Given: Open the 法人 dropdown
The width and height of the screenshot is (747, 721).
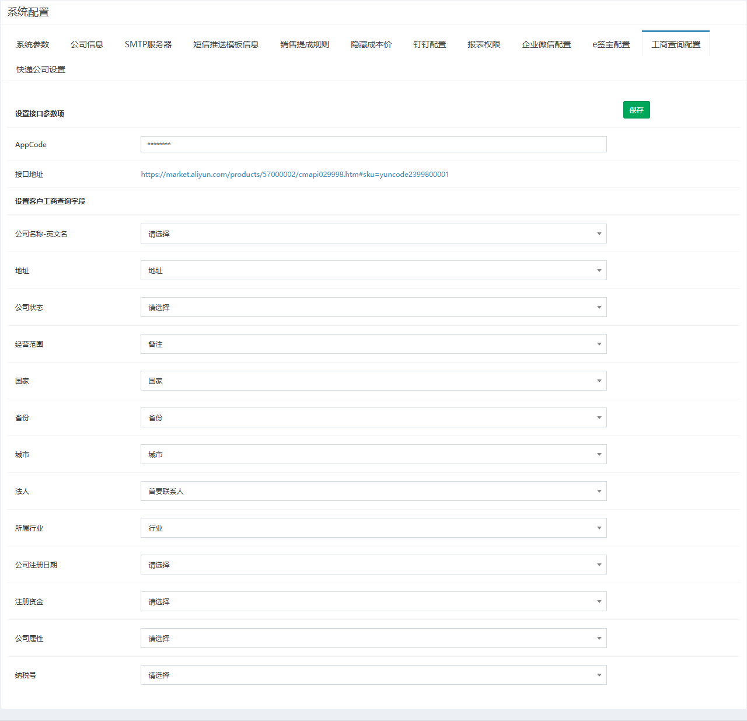Looking at the screenshot, I should 373,491.
